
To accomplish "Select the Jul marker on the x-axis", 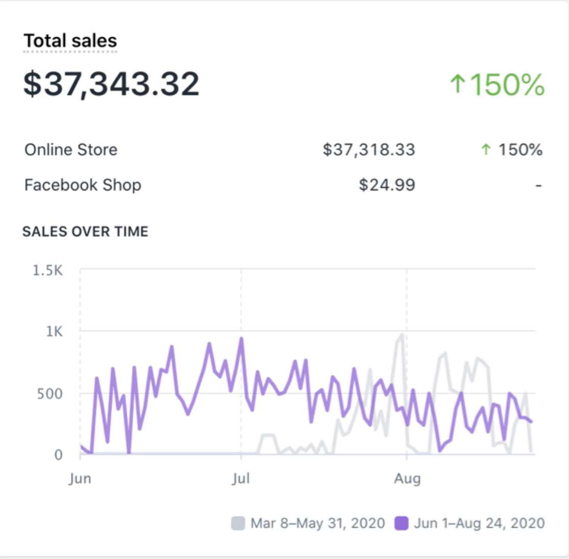I will click(241, 479).
